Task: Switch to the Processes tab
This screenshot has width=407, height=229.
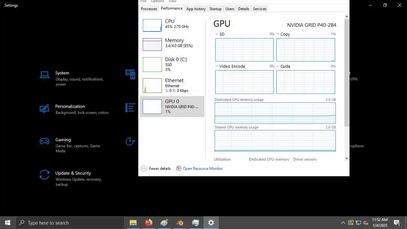Action: pyautogui.click(x=149, y=9)
